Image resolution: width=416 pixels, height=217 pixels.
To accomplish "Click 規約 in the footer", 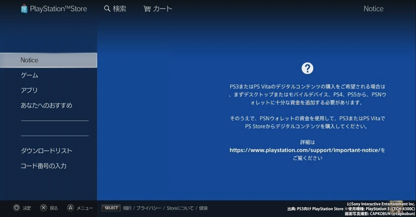I will click(127, 208).
